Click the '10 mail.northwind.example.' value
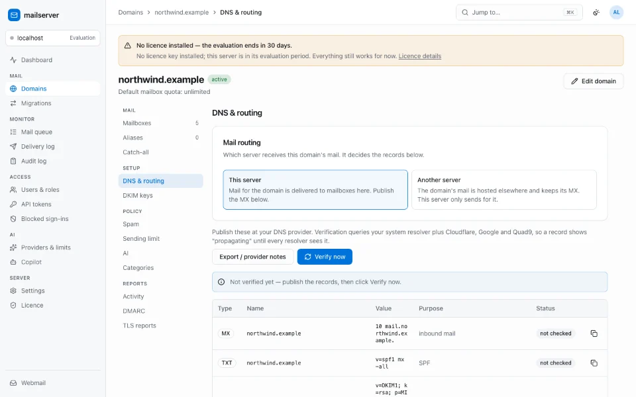The height and width of the screenshot is (397, 636). (392, 333)
